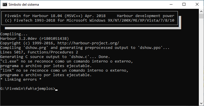Click the FiveWin for Harbour 18.04 banner text
This screenshot has width=204, height=106.
(55, 16)
